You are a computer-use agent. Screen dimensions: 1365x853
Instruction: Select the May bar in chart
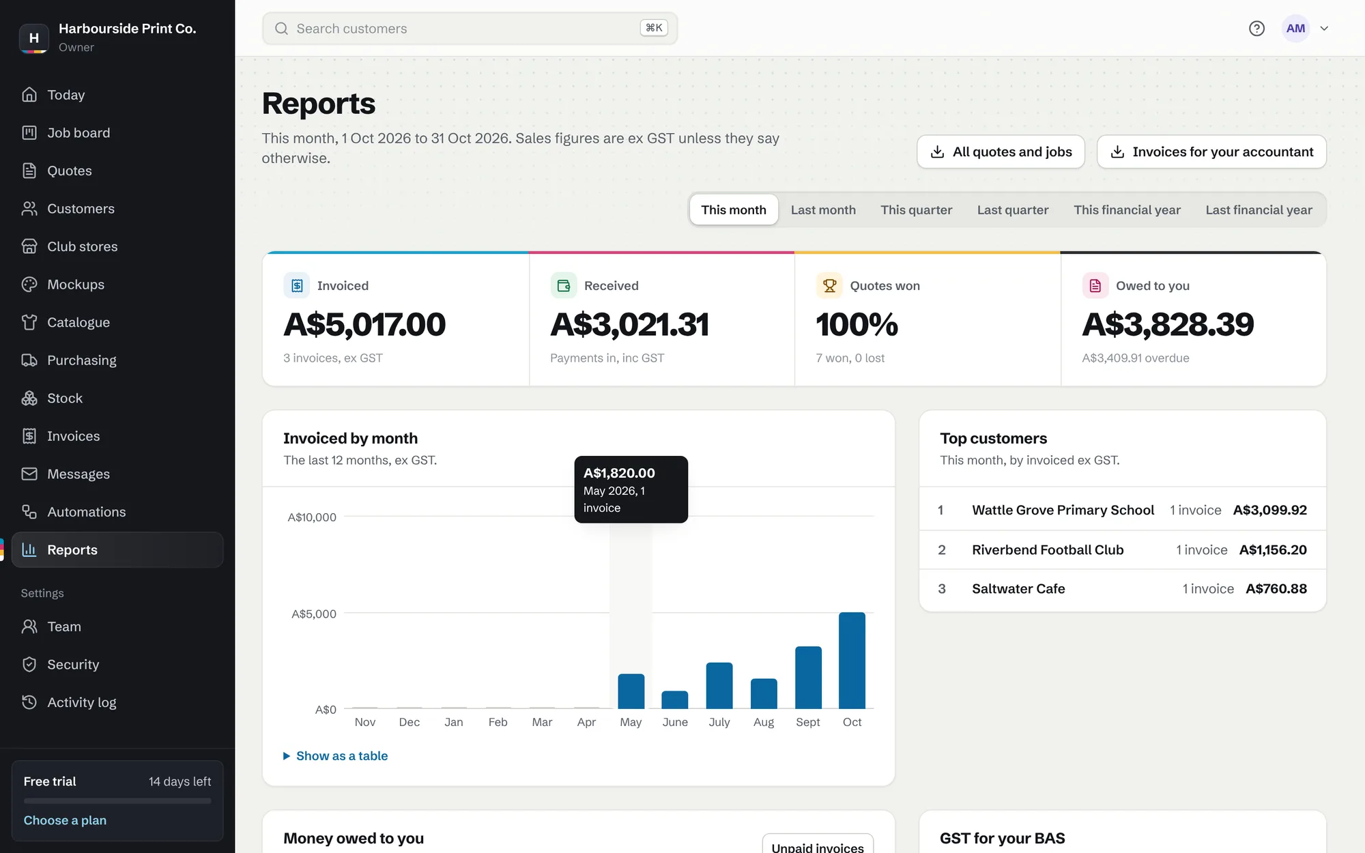click(x=631, y=691)
